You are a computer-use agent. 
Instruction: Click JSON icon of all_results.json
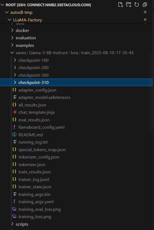click(14, 105)
